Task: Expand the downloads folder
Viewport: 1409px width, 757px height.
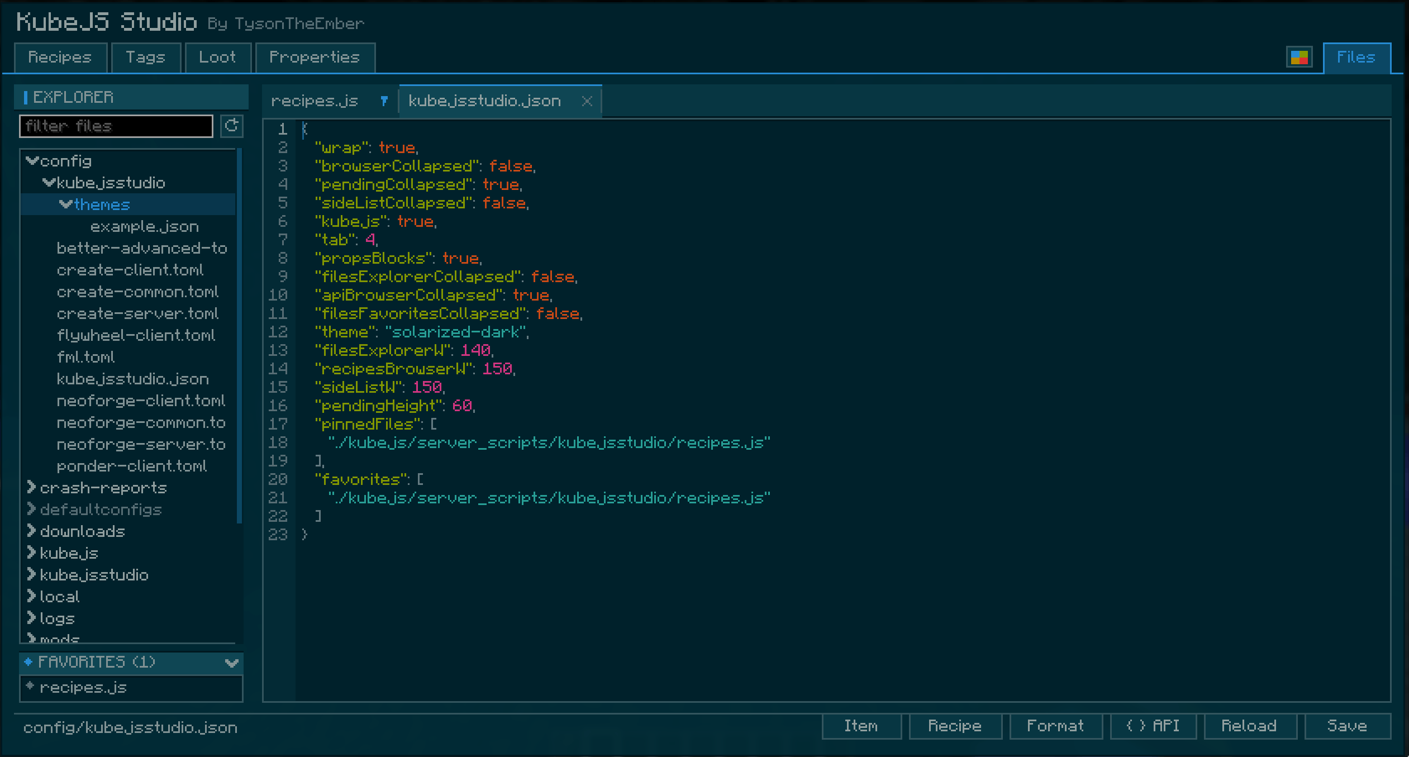Action: 31,531
